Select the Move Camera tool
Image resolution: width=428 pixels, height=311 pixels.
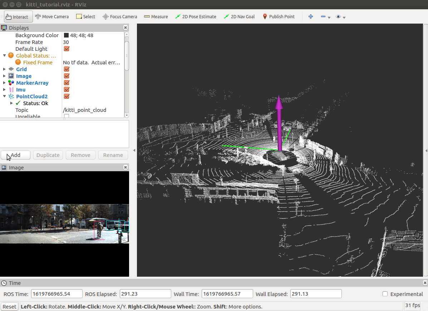(52, 17)
